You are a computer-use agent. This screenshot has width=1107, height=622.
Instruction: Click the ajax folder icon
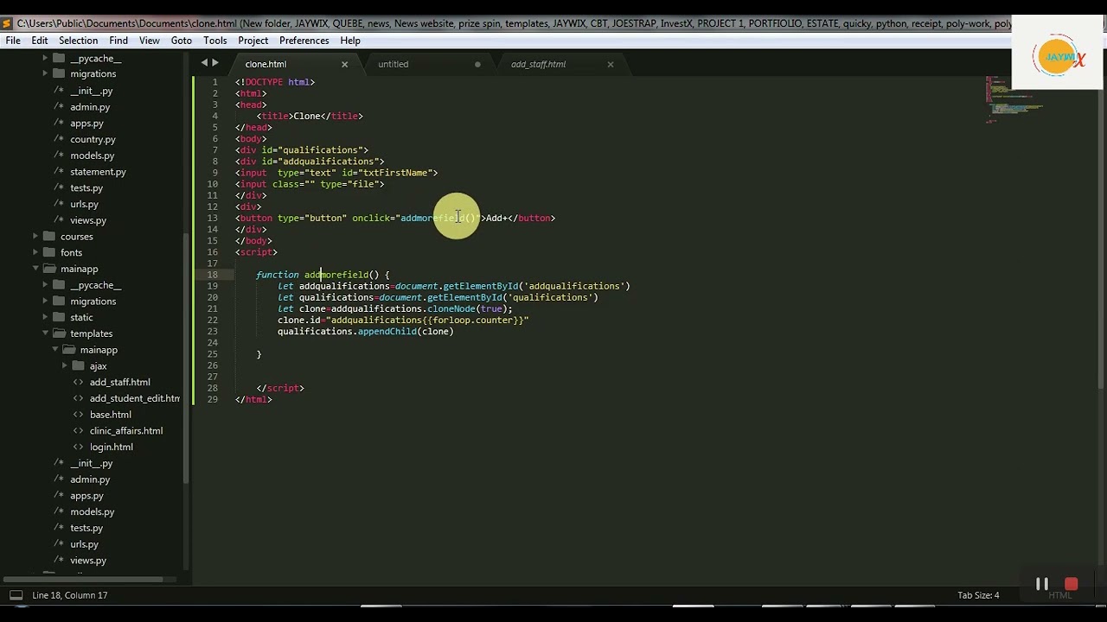[x=79, y=366]
